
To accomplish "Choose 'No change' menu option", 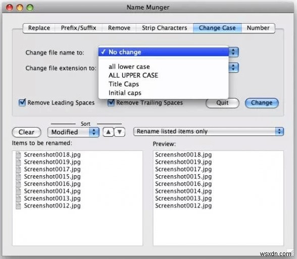I will [x=164, y=52].
